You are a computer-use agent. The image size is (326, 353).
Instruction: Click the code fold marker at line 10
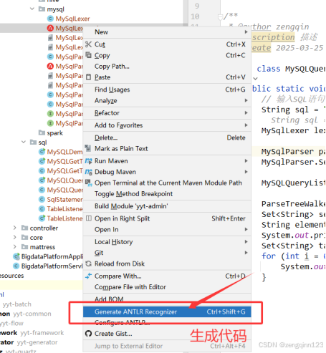[220, 16]
